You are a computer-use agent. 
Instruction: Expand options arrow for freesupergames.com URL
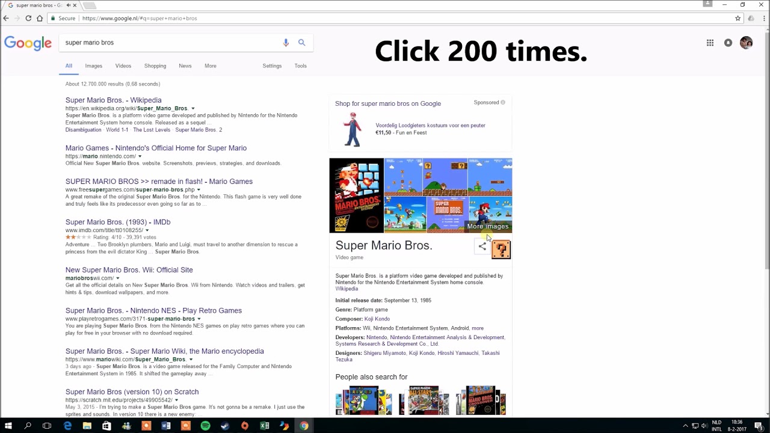[x=199, y=190]
